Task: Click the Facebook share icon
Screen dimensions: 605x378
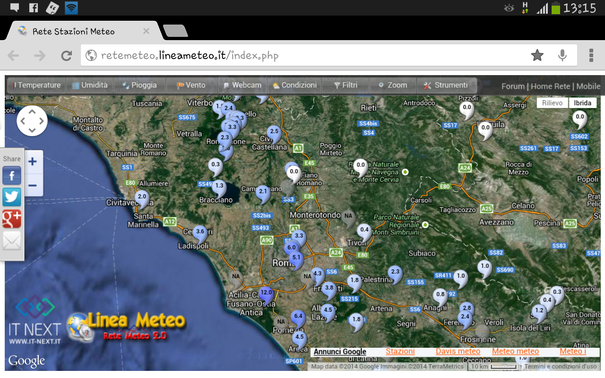Action: pos(12,176)
